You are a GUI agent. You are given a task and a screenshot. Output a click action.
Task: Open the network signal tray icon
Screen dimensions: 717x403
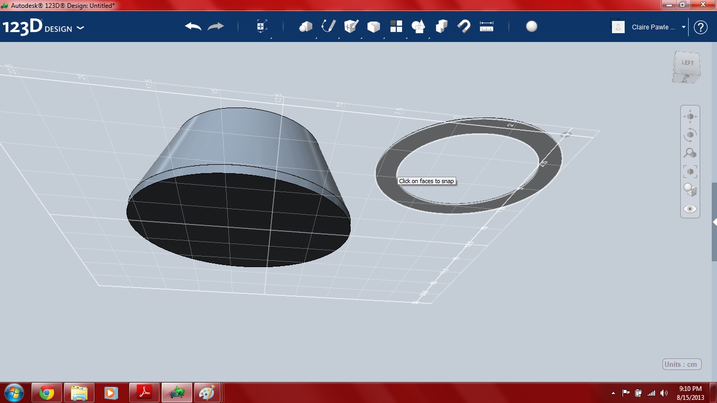click(x=651, y=393)
